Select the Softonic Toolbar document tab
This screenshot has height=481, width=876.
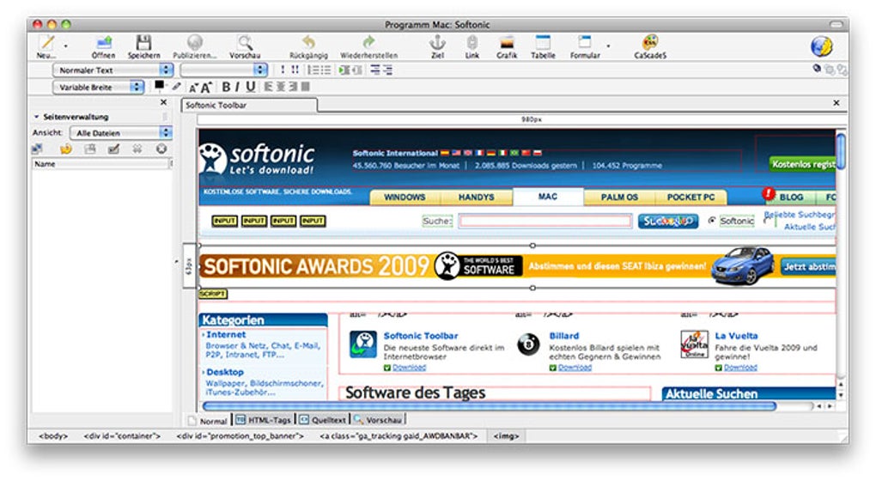point(249,105)
